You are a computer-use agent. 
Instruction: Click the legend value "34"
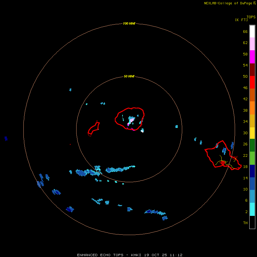tap(245, 121)
